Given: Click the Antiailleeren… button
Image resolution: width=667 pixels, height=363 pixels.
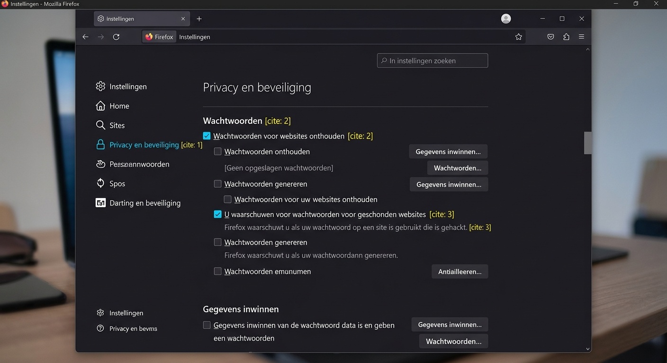Looking at the screenshot, I should pyautogui.click(x=460, y=272).
